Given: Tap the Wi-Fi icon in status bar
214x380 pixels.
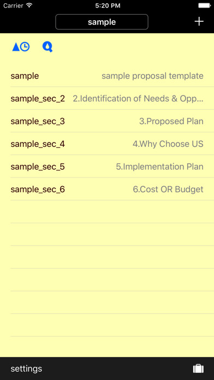Looking at the screenshot, I should pyautogui.click(x=29, y=5).
